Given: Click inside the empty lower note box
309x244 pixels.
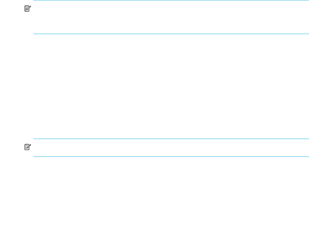Looking at the screenshot, I should pos(171,148).
